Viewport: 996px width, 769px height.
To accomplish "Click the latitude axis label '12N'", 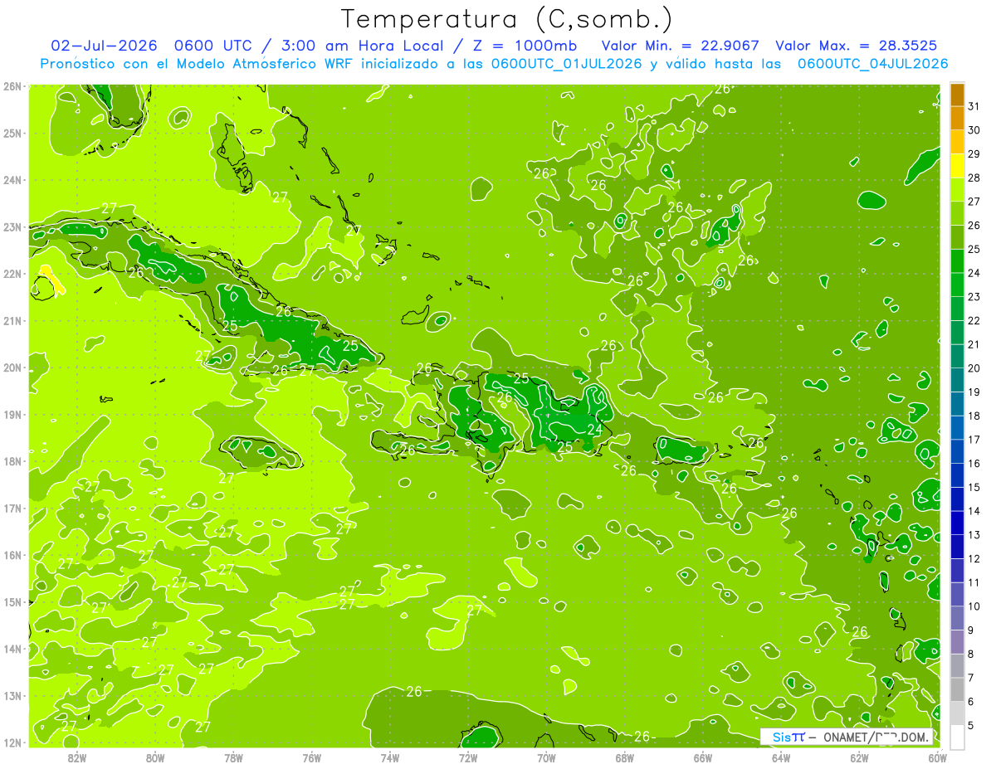I will click(12, 742).
